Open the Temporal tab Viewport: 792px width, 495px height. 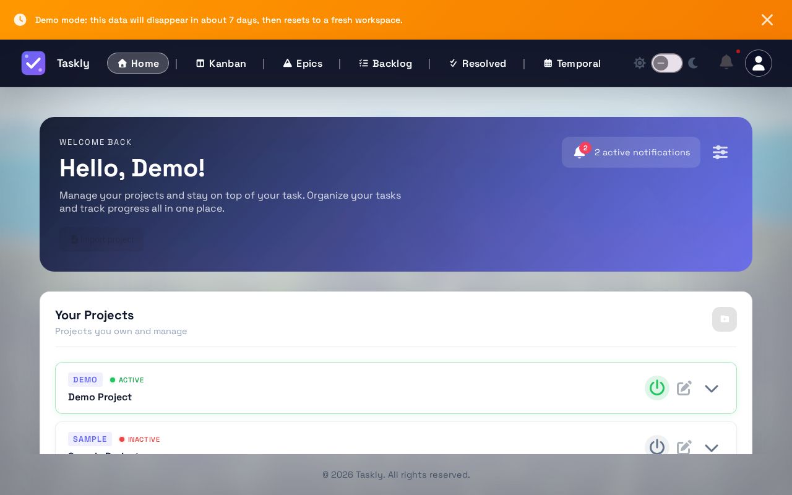click(x=572, y=63)
